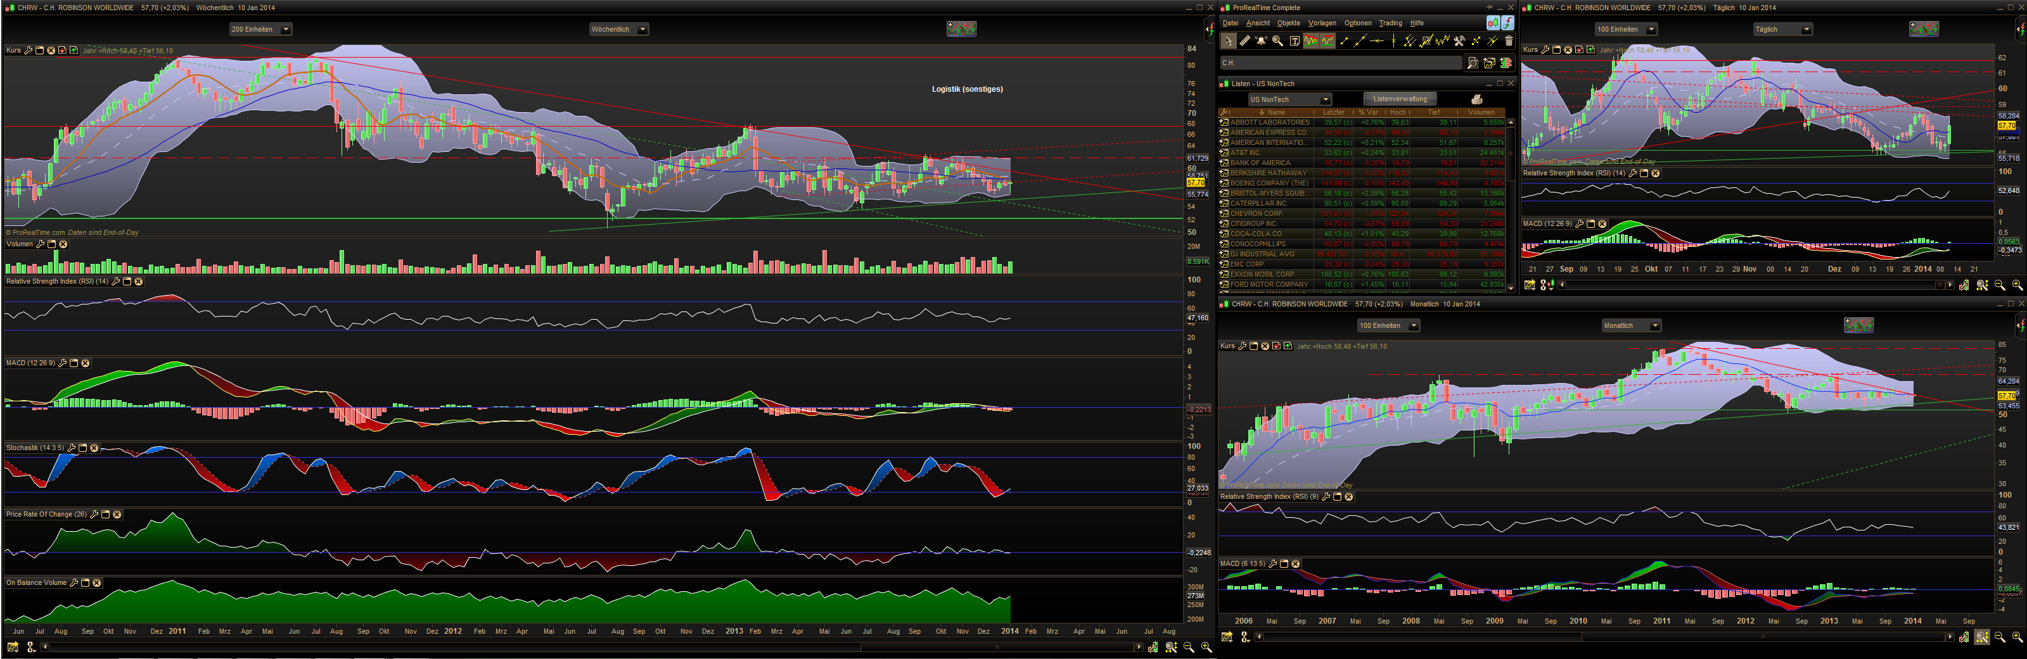The width and height of the screenshot is (2027, 659).
Task: Open the Vorlagen menu
Action: pyautogui.click(x=1322, y=23)
